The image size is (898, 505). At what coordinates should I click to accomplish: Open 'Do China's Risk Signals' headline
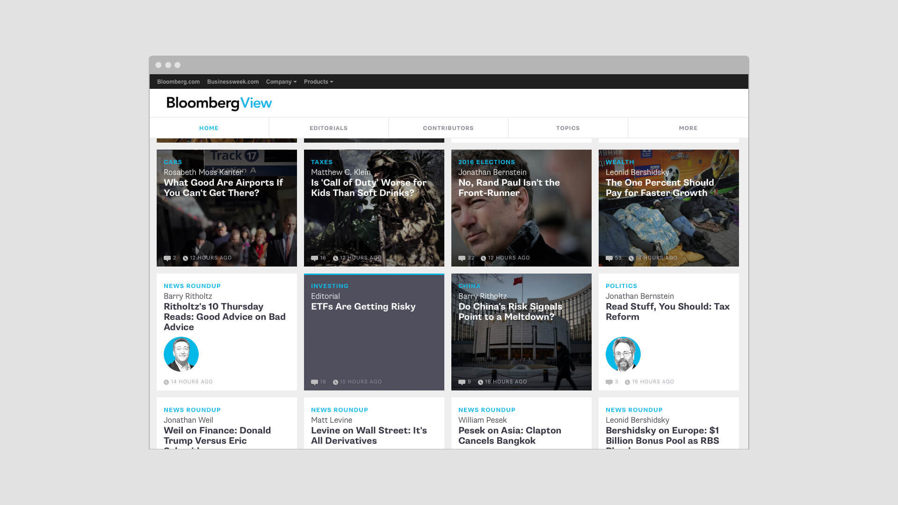click(x=510, y=312)
